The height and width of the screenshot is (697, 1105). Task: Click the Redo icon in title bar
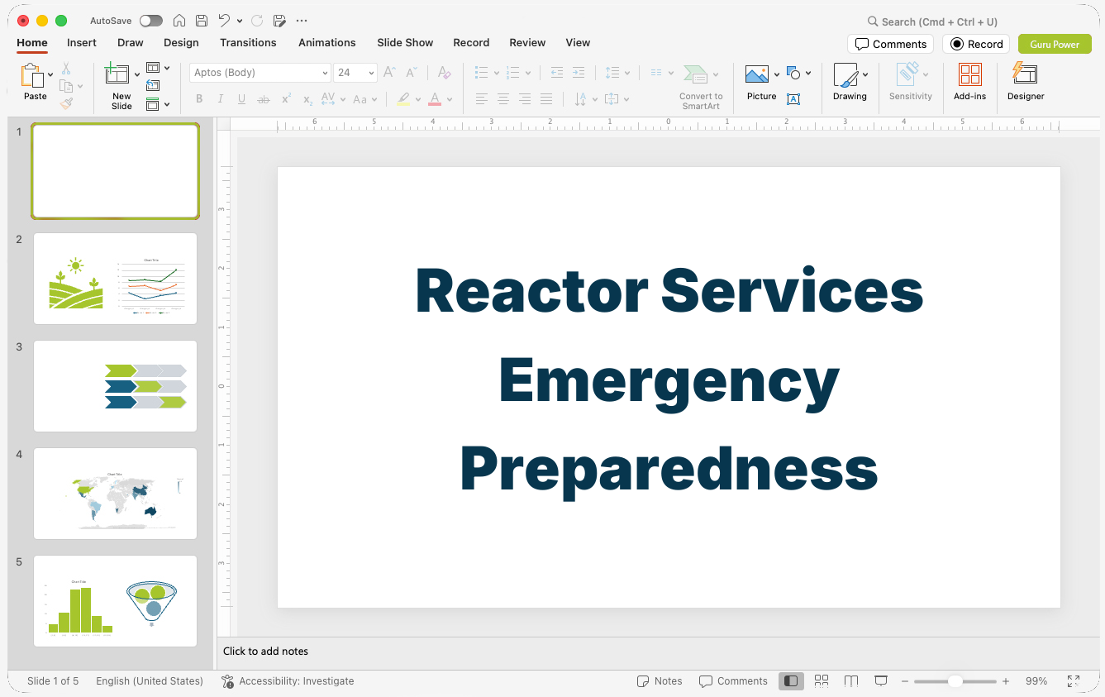(257, 21)
